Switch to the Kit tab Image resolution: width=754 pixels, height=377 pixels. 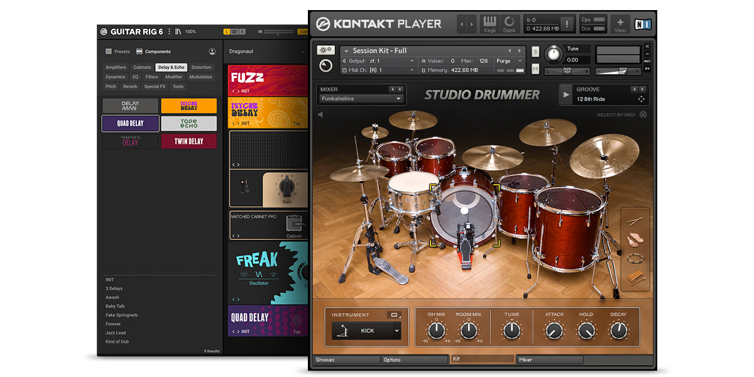483,359
